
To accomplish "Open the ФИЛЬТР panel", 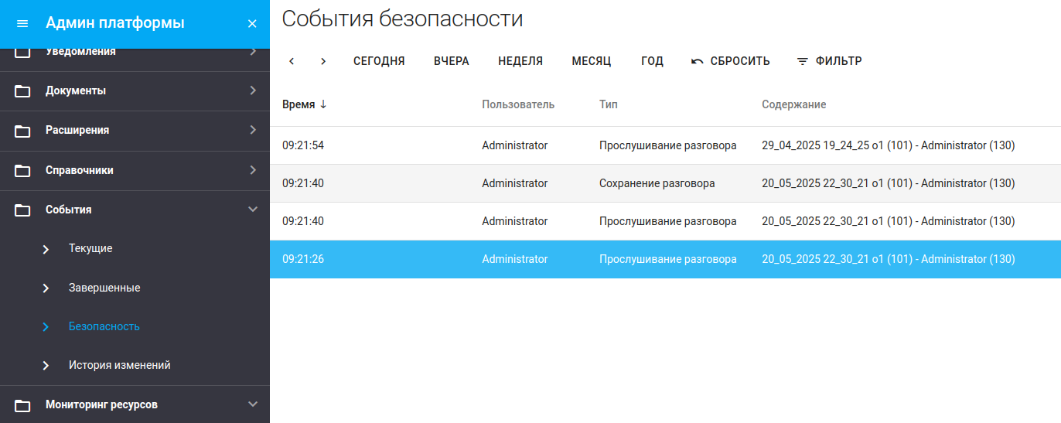I will [x=829, y=61].
